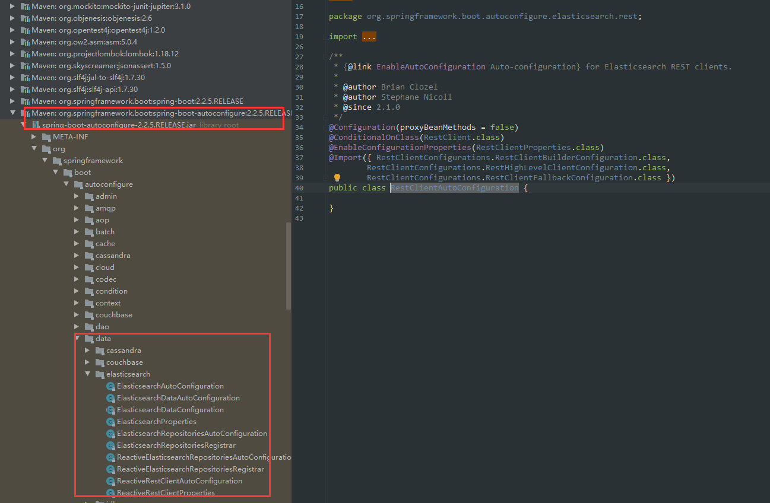Click the class icon of ElasticsearchDataAutoConfiguration
The width and height of the screenshot is (770, 503).
click(x=110, y=398)
